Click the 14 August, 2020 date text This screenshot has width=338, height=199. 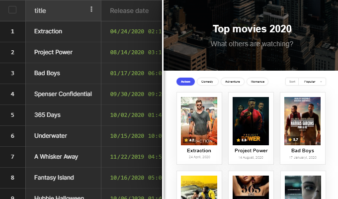(251, 158)
